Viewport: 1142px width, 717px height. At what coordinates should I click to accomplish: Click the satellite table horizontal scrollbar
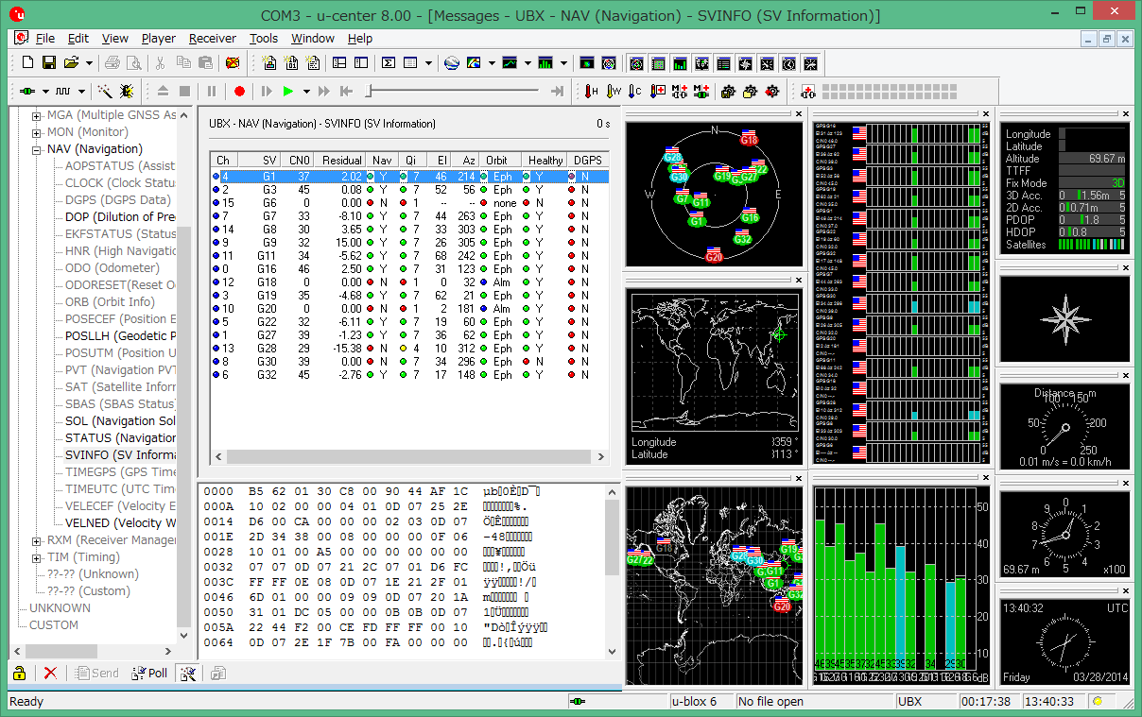click(408, 457)
